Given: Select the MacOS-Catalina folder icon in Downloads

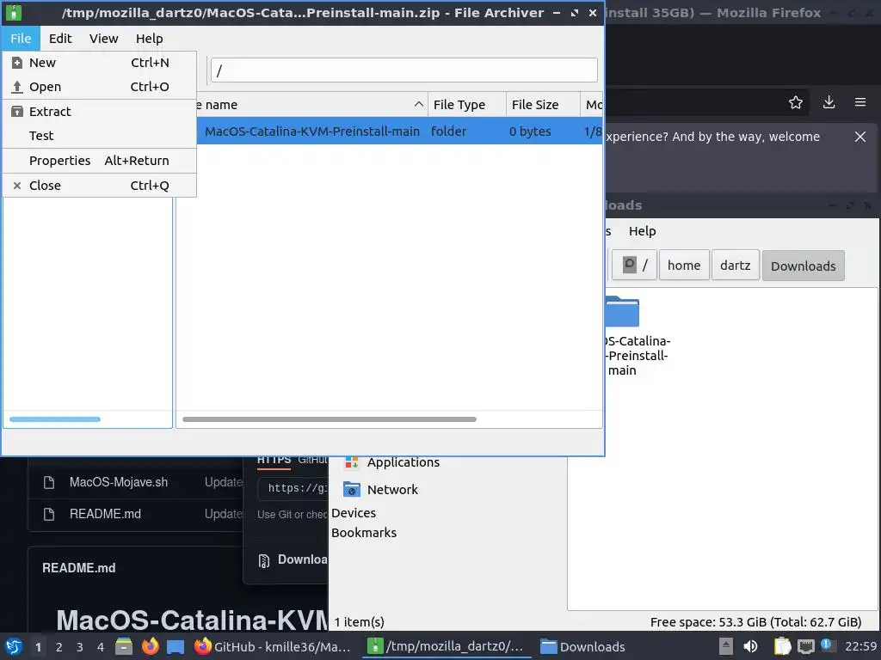Looking at the screenshot, I should coord(623,312).
